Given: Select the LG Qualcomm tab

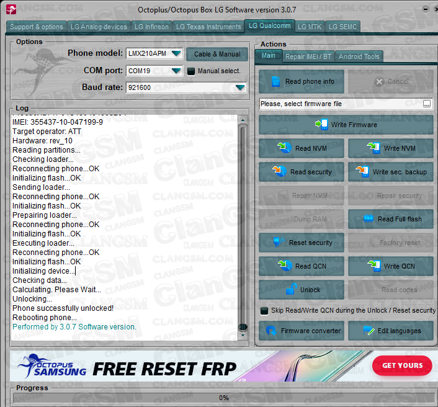Looking at the screenshot, I should 269,25.
